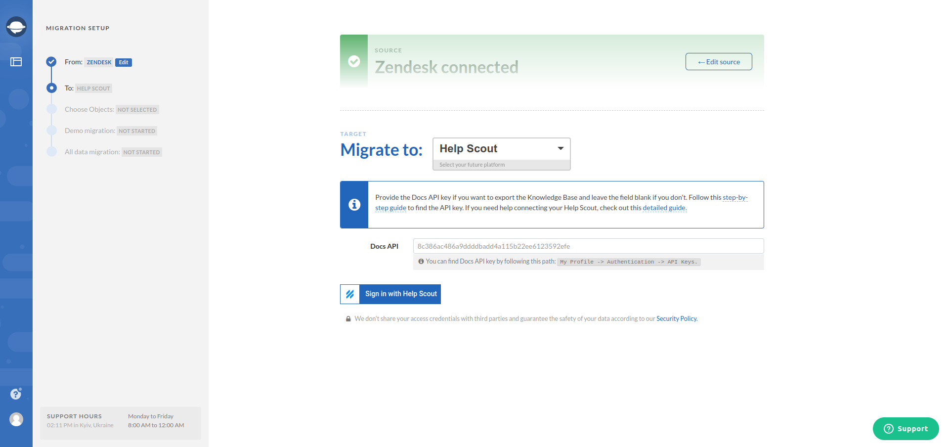Screen dimensions: 949x447
Task: Click the ZENDESK source tag
Action: (99, 62)
